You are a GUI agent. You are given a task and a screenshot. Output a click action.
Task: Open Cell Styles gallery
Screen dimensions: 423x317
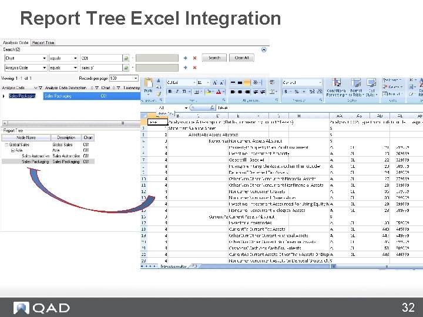(372, 87)
